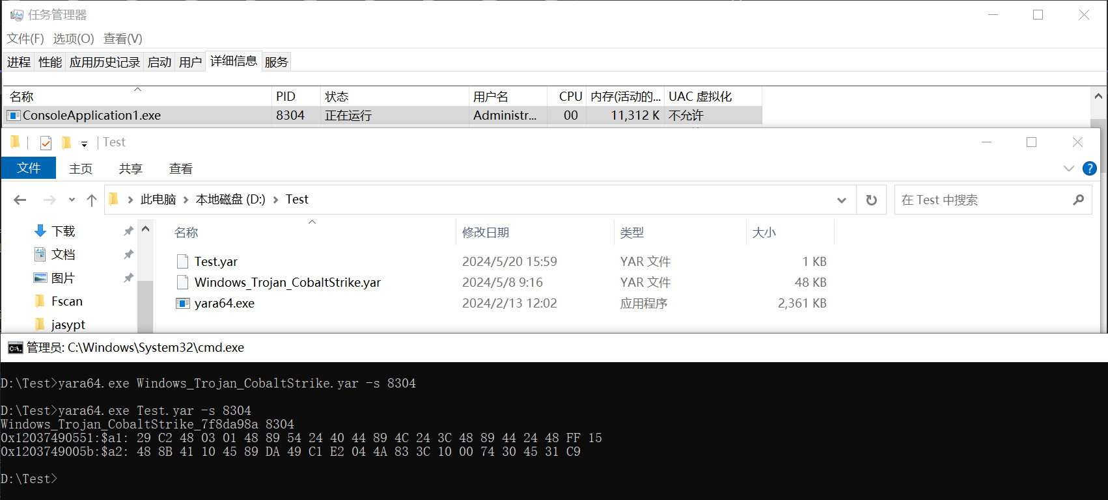The width and height of the screenshot is (1108, 500).
Task: Open the blue 文件 ribbon tab
Action: (x=29, y=168)
